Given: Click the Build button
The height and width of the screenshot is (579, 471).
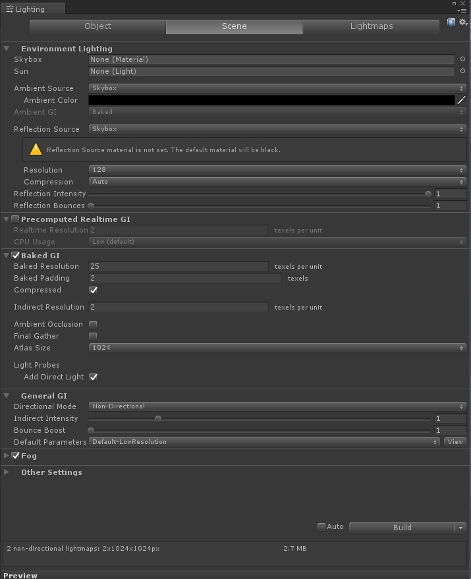Looking at the screenshot, I should point(402,528).
